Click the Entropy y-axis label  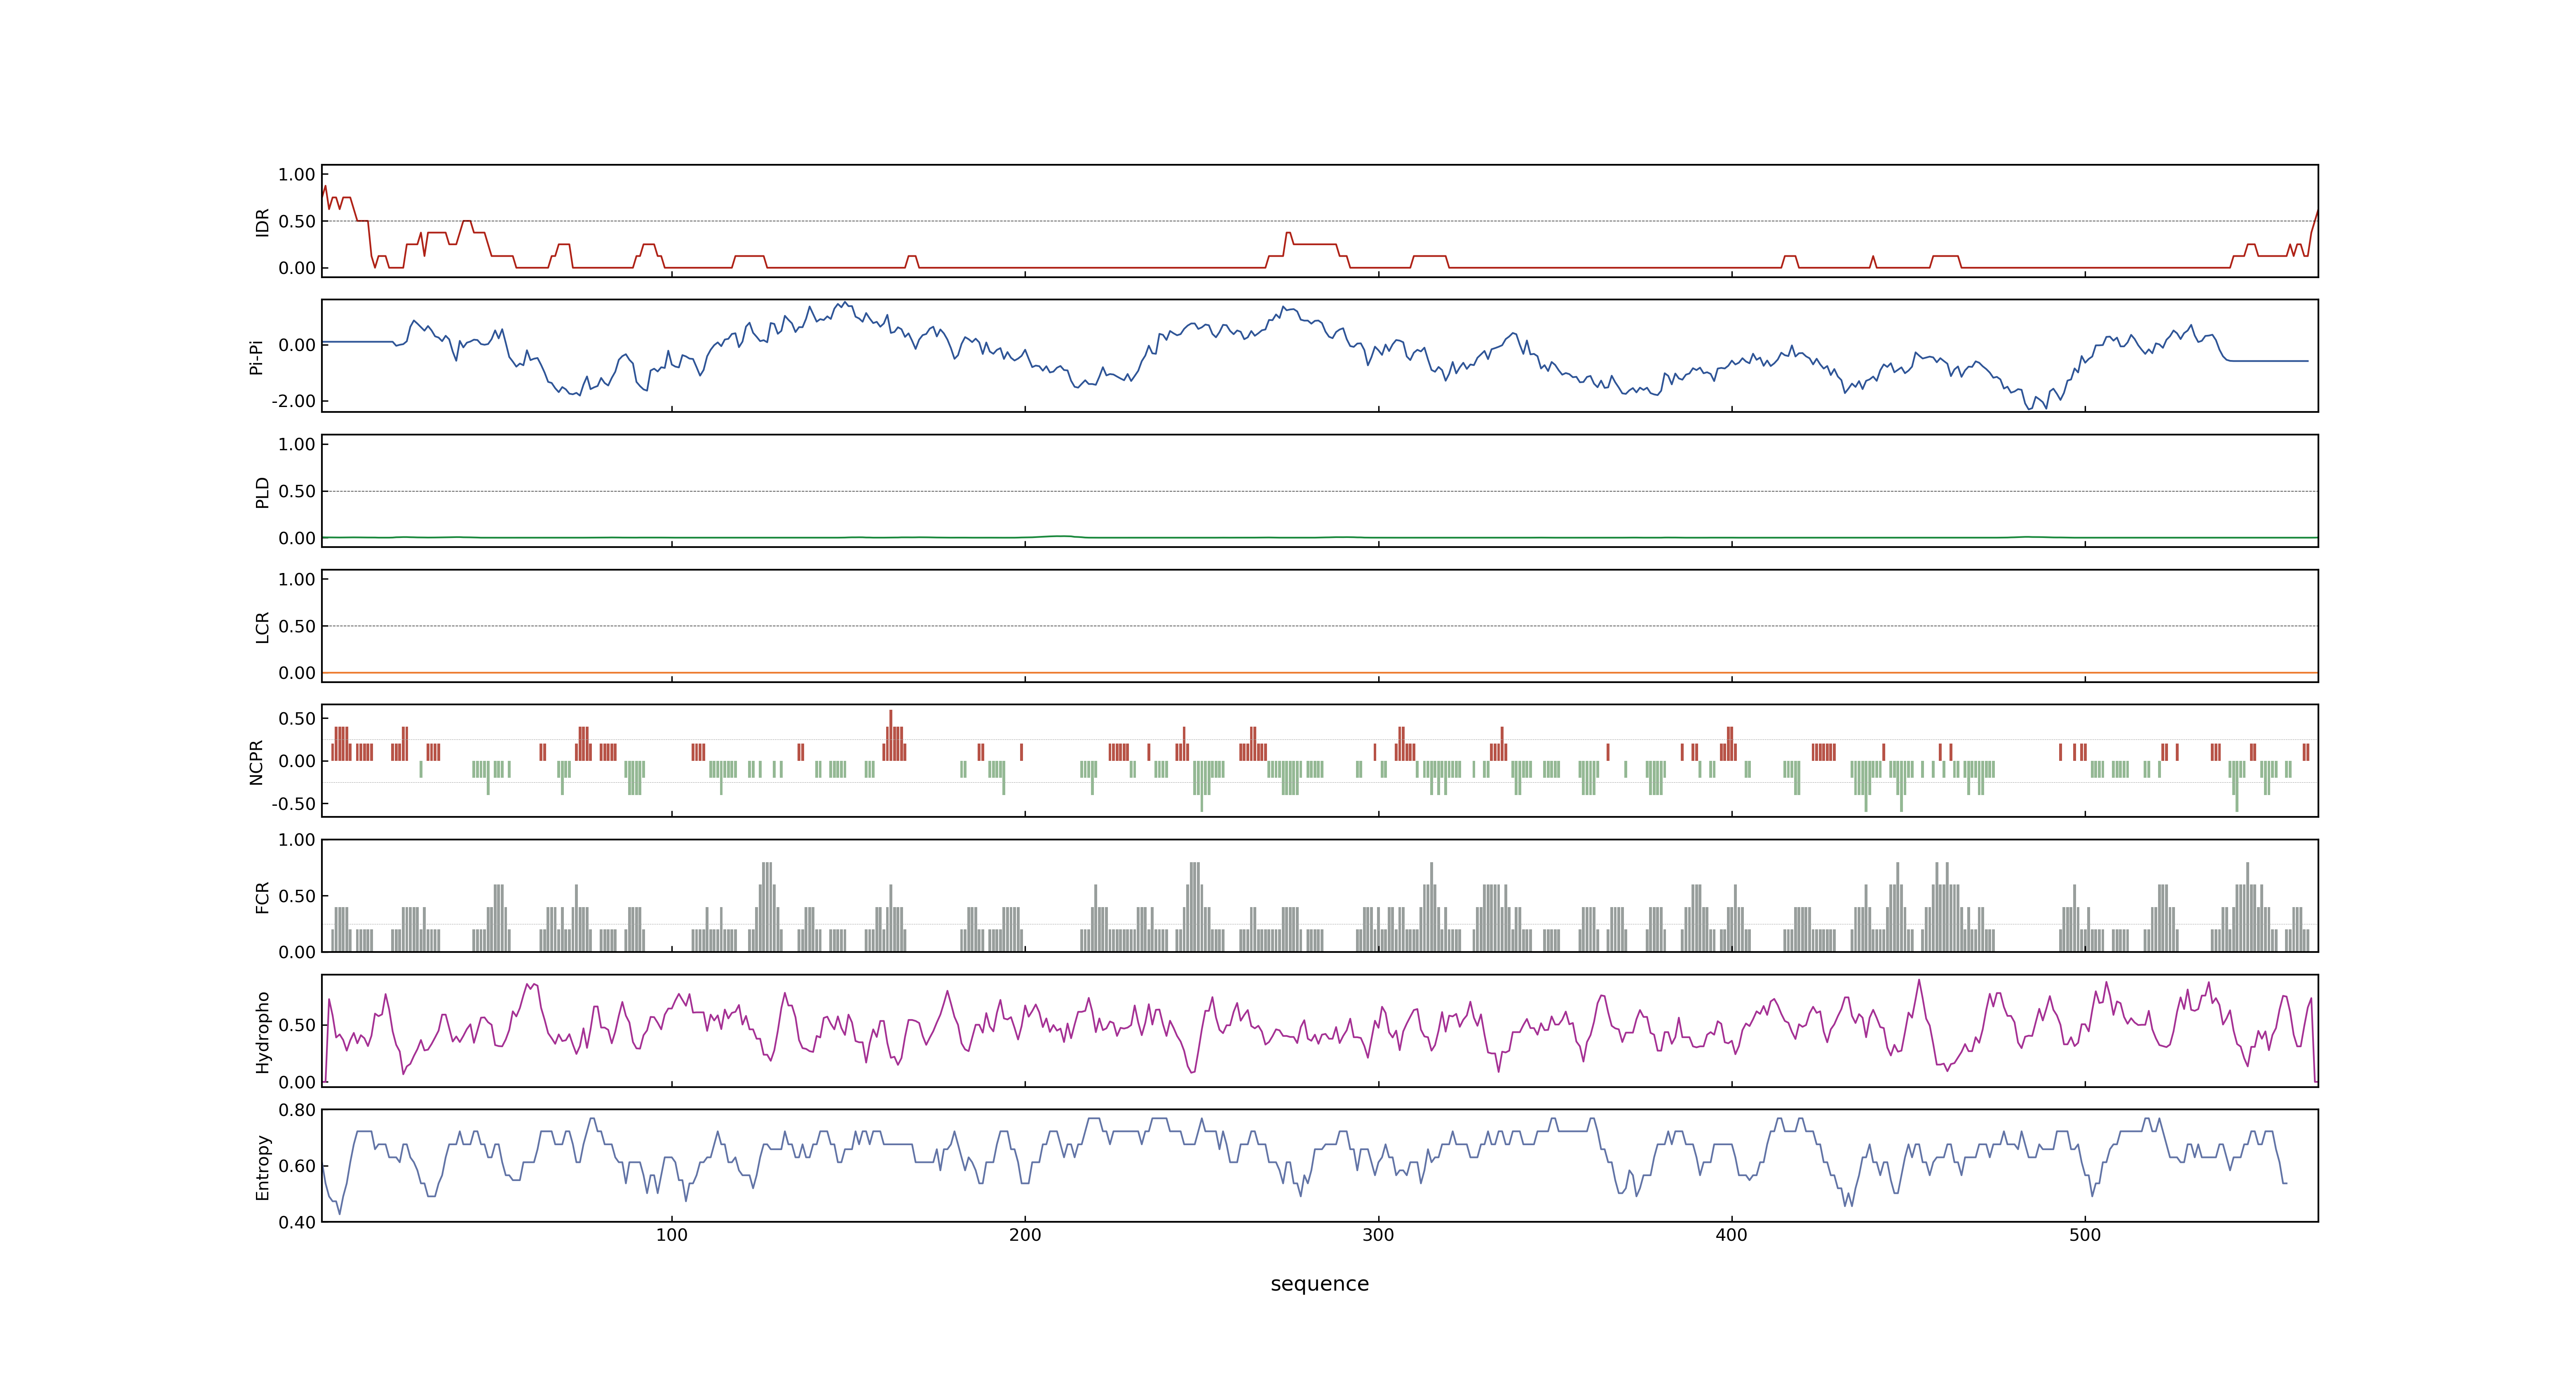[262, 1166]
